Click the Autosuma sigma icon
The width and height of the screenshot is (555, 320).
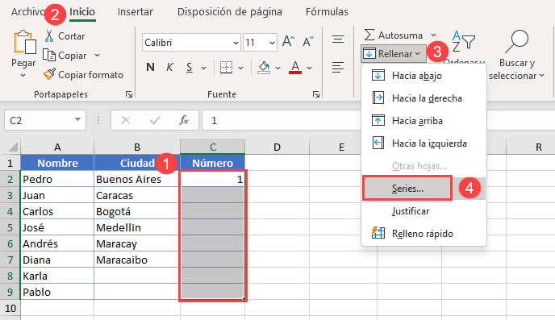click(x=369, y=35)
